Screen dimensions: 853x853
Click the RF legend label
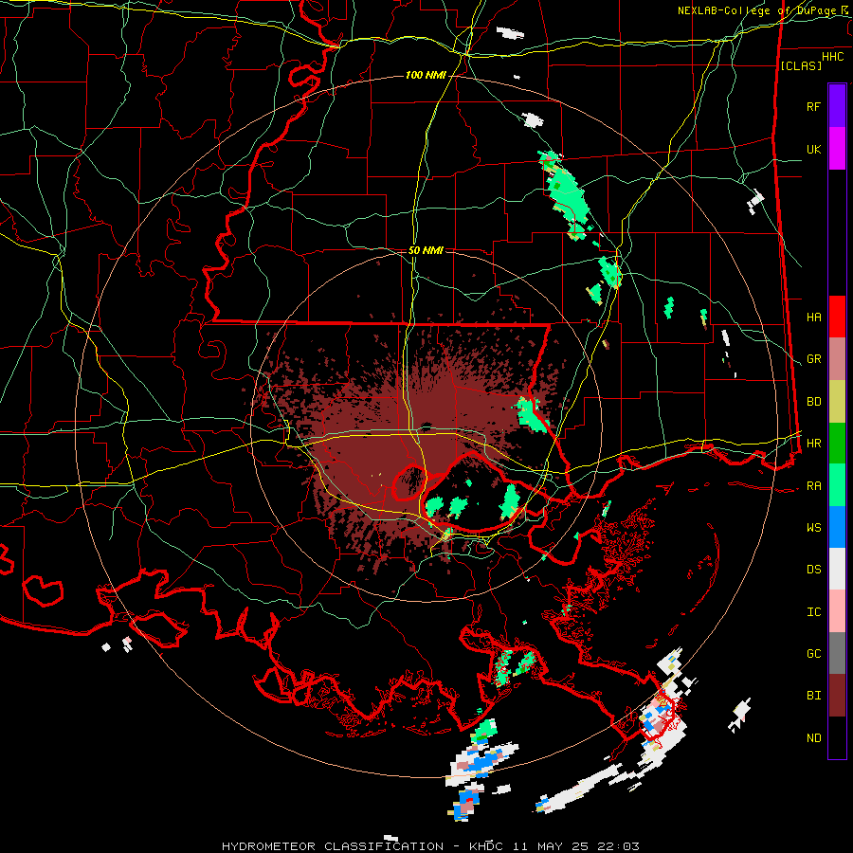pyautogui.click(x=813, y=106)
